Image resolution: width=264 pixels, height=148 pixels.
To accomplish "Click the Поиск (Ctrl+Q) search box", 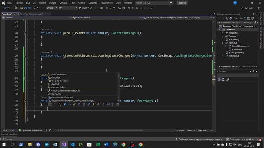I will point(154,3).
